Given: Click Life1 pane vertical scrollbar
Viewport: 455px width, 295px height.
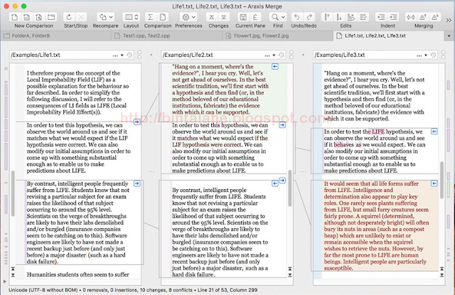Looking at the screenshot, I should [13, 193].
